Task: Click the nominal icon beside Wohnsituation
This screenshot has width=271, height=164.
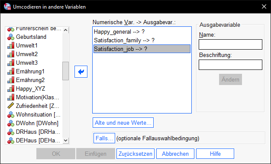Action: pyautogui.click(x=11, y=114)
